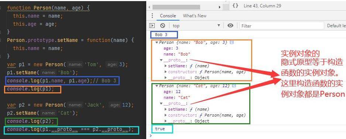Expand constructor under the Cat object's proto
Image resolution: width=346 pixels, height=139 pixels.
(166, 115)
